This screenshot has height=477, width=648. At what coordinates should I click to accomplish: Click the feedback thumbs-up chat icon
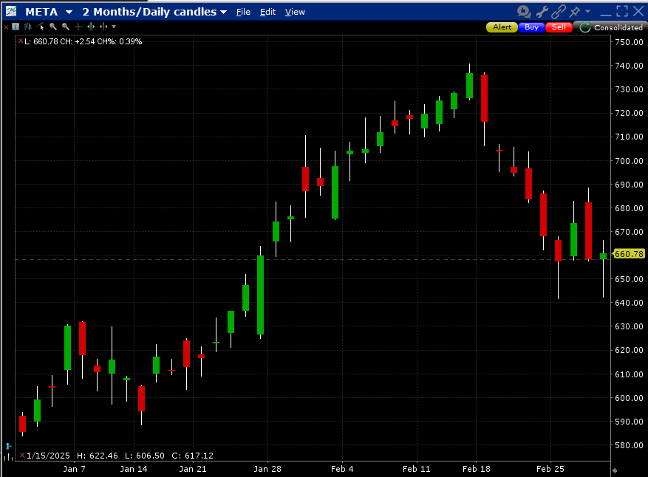tap(524, 12)
